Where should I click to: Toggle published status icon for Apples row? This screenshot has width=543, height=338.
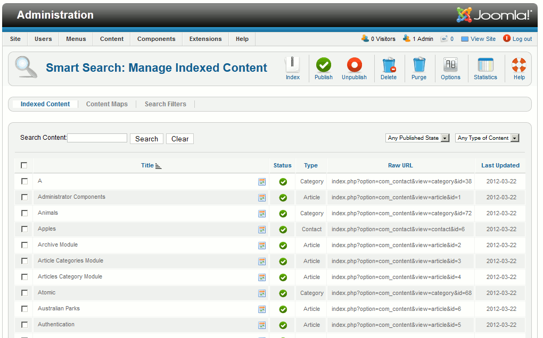[283, 230]
